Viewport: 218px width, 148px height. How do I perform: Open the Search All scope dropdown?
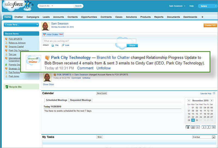[52, 6]
